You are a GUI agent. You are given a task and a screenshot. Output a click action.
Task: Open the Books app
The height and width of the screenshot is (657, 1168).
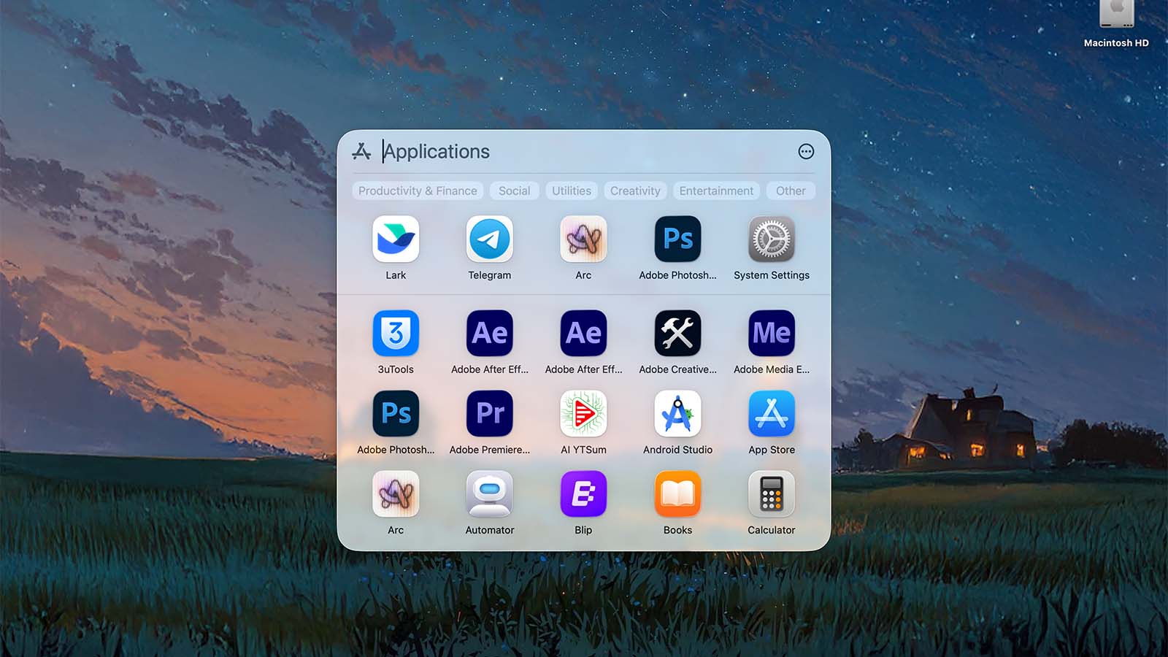(677, 493)
